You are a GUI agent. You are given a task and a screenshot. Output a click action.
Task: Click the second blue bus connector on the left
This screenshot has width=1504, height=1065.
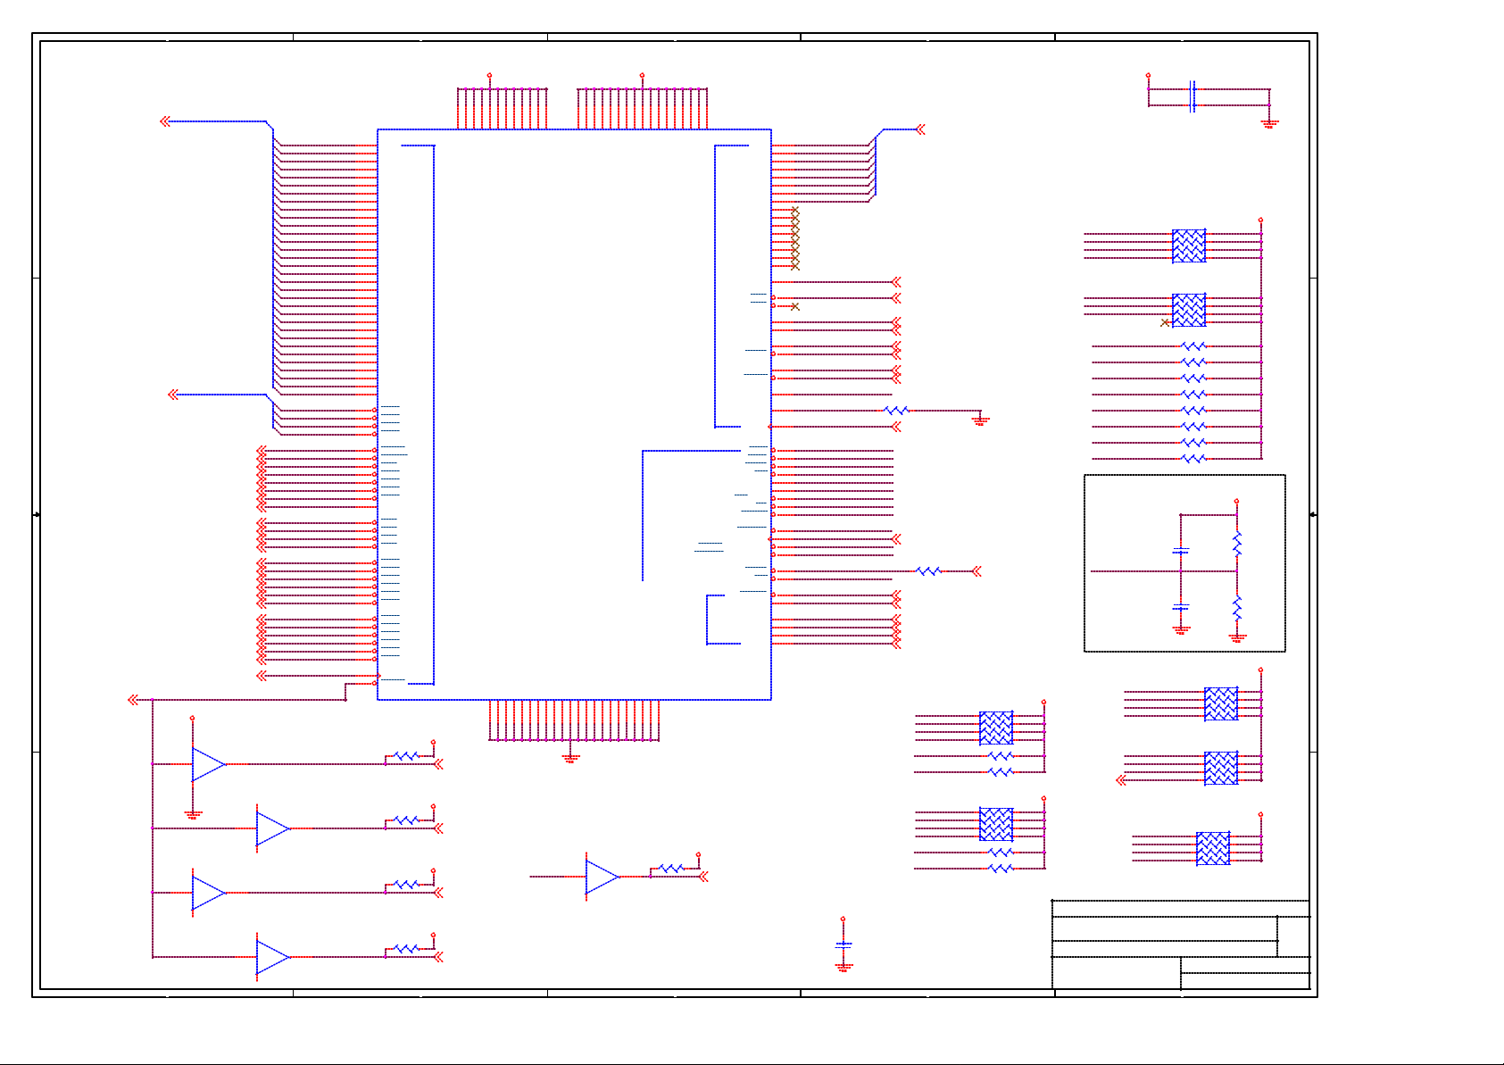click(x=174, y=394)
